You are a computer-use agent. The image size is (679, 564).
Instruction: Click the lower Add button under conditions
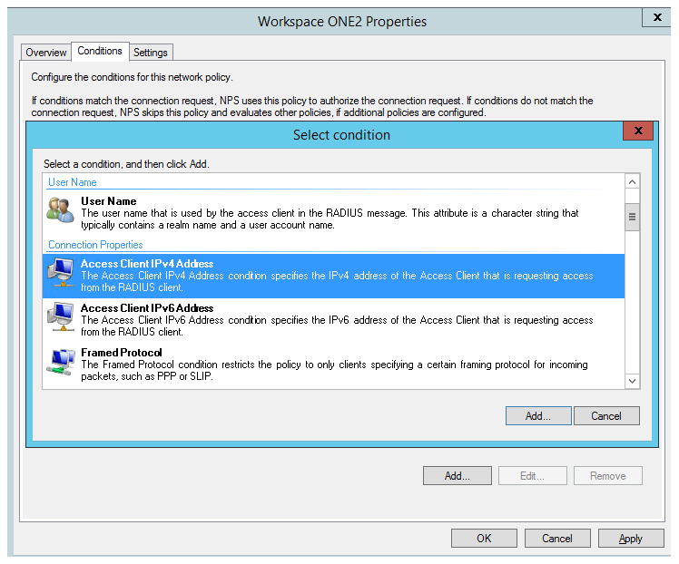tap(458, 475)
